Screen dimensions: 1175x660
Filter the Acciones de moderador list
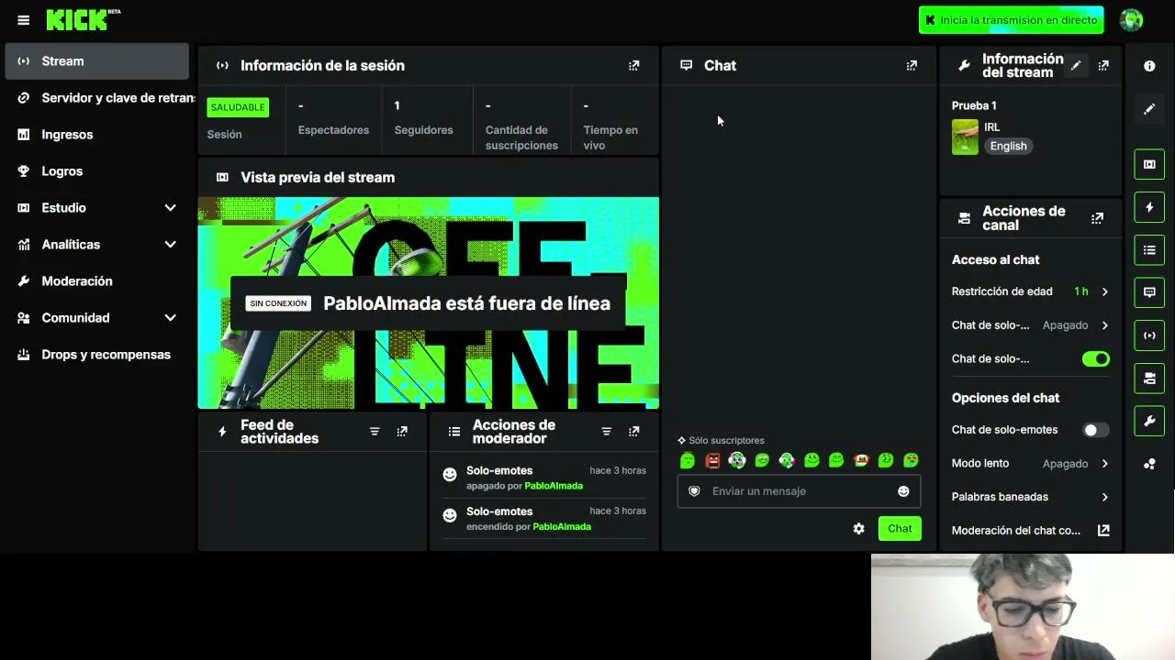pos(606,431)
